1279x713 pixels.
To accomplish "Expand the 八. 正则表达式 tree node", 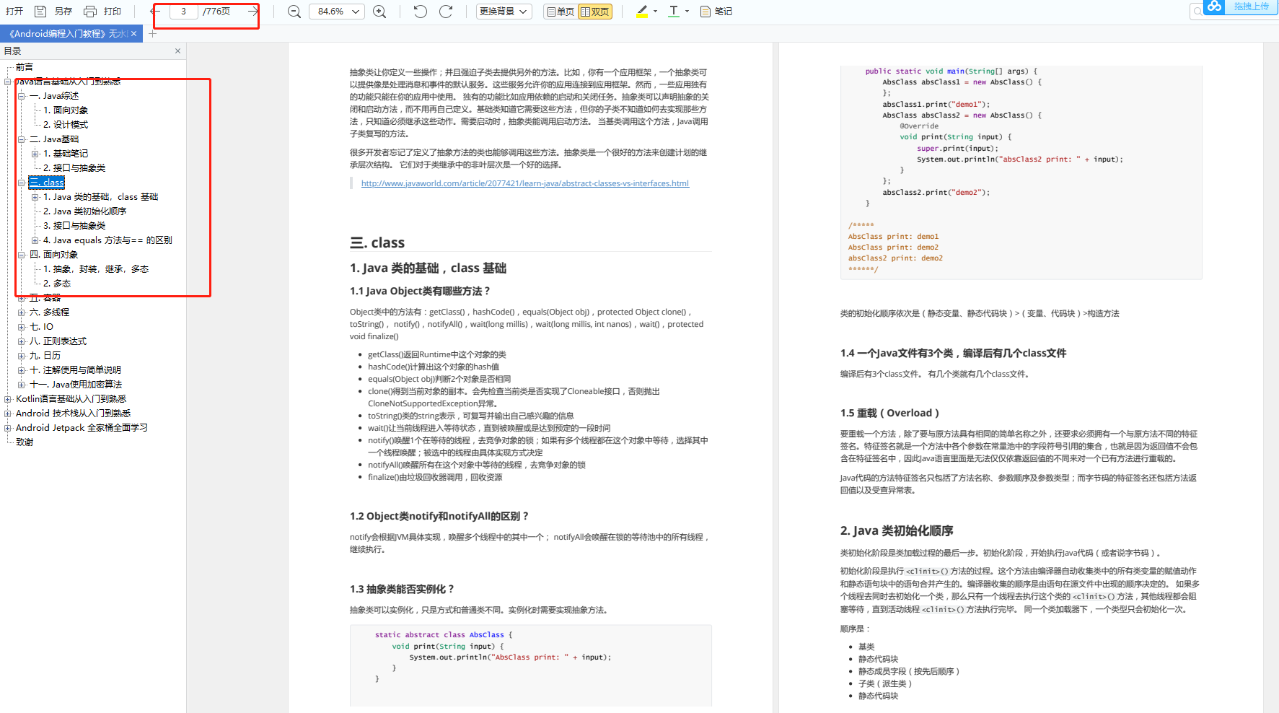I will click(22, 341).
